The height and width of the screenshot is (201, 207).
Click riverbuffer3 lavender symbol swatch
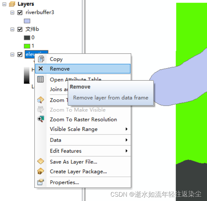(27, 21)
